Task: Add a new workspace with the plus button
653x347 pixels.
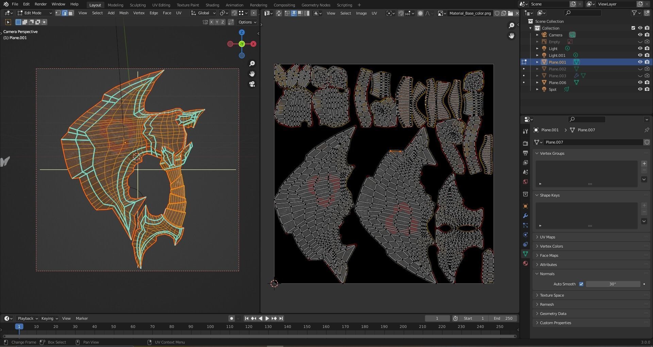Action: coord(359,5)
